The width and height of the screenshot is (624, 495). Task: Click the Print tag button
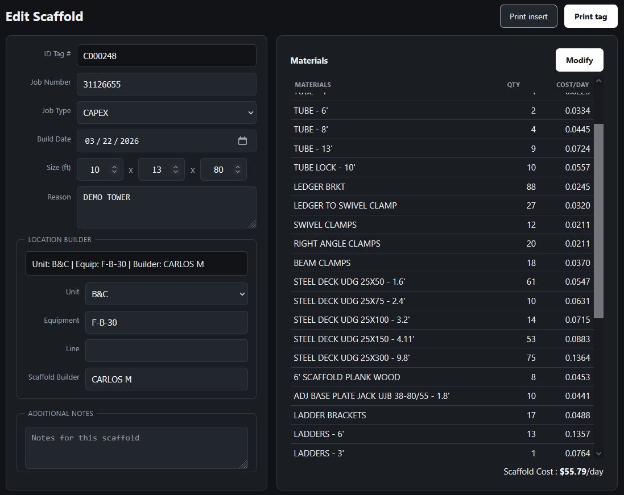[x=590, y=16]
